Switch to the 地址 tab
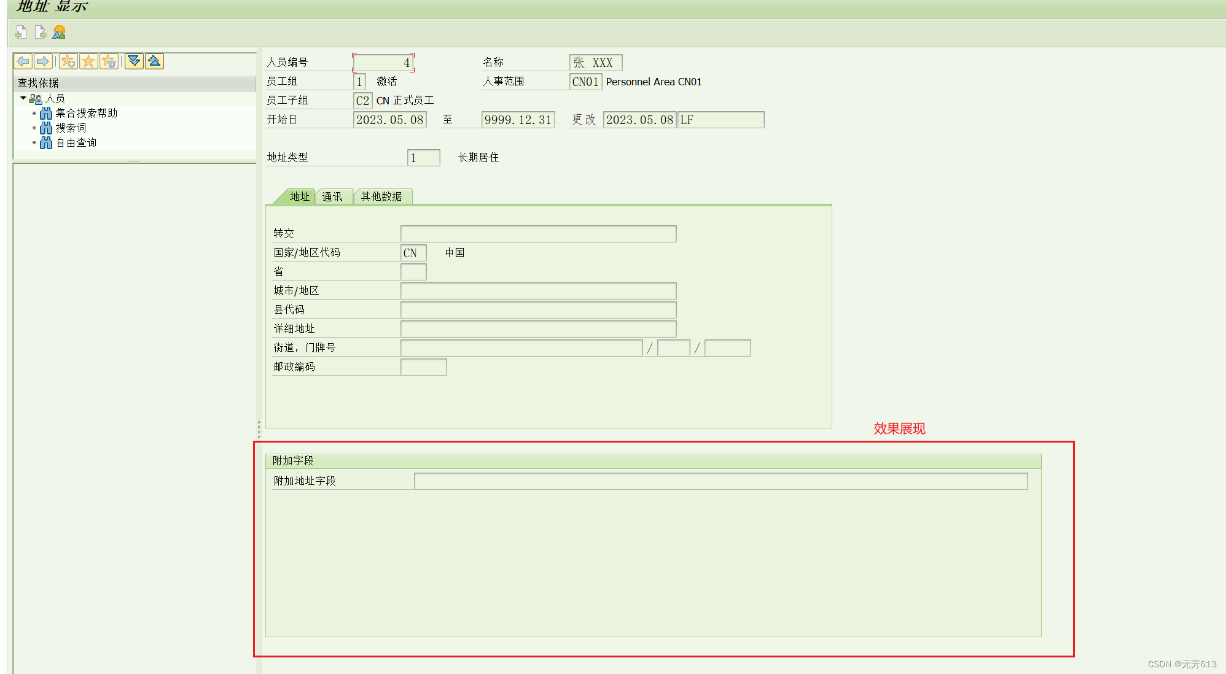1226x674 pixels. pos(299,196)
